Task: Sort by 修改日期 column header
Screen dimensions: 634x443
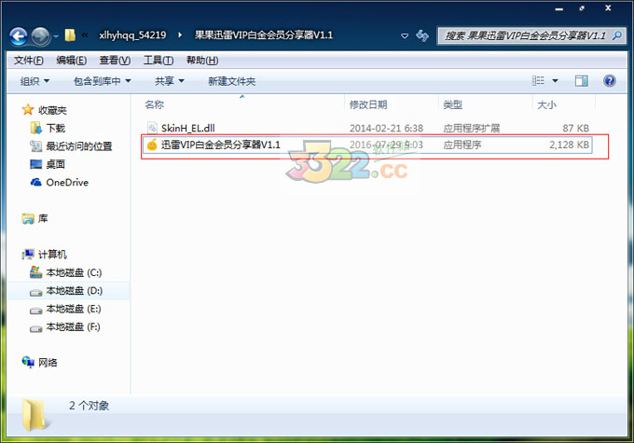Action: [x=368, y=104]
